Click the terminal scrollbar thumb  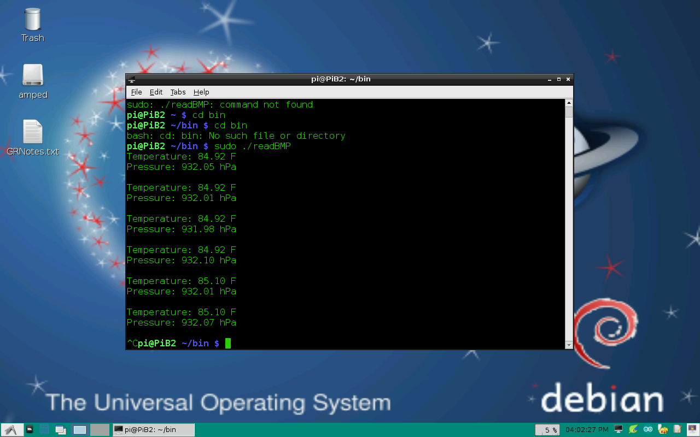click(569, 112)
